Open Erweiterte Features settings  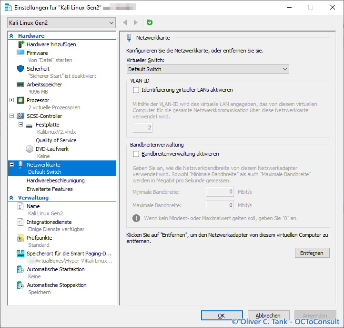50,189
